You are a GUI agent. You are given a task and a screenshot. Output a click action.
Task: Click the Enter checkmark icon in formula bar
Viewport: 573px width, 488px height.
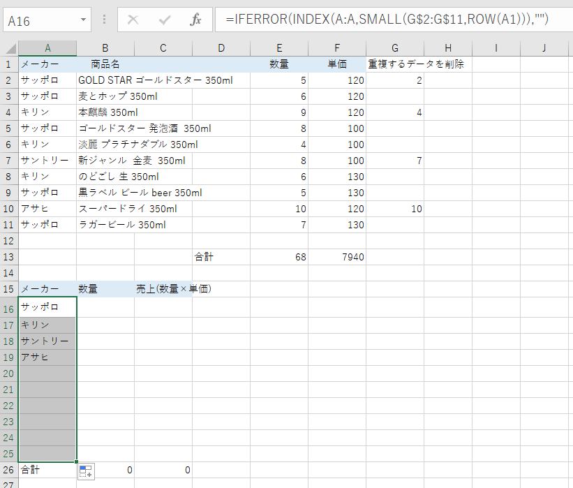(165, 20)
